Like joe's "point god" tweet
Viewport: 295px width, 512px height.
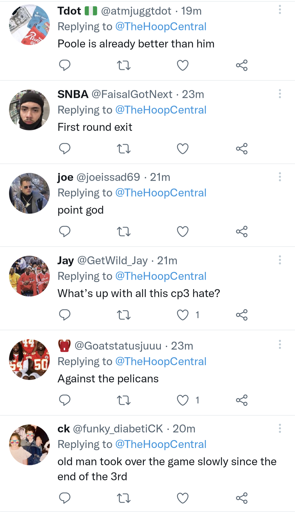pos(183,232)
